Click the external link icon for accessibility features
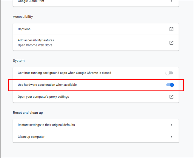This screenshot has width=194, height=158. 171,43
